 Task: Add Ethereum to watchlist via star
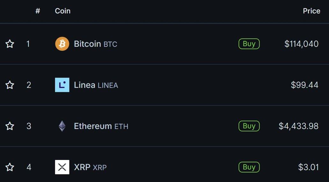10,126
